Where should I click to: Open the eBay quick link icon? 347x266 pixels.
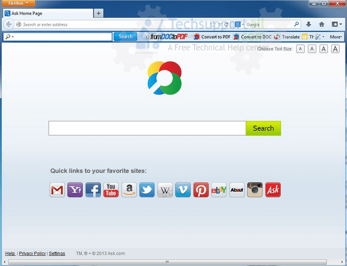click(x=219, y=190)
